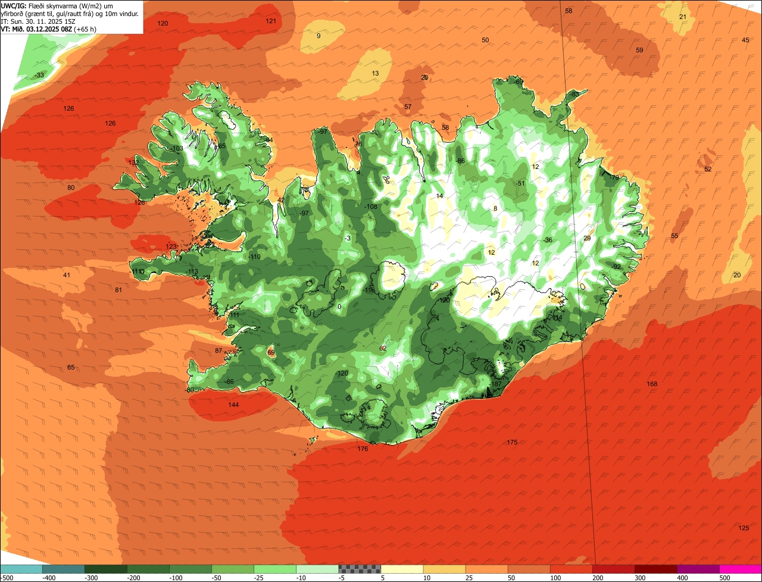Click the magenta legend swatch labeled 500
Viewport: 762px width, 582px height.
coord(741,569)
